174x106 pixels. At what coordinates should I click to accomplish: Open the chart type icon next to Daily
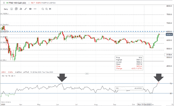tap(12, 9)
